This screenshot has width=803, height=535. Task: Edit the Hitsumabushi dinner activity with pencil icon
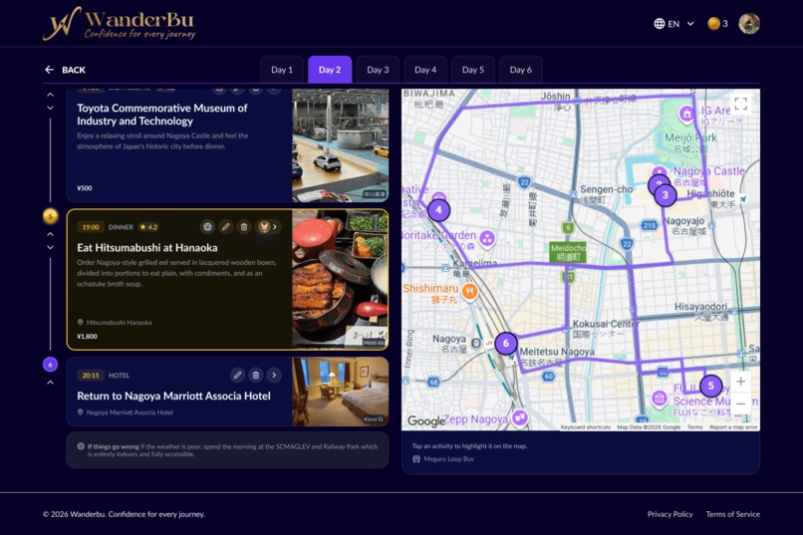tap(226, 227)
